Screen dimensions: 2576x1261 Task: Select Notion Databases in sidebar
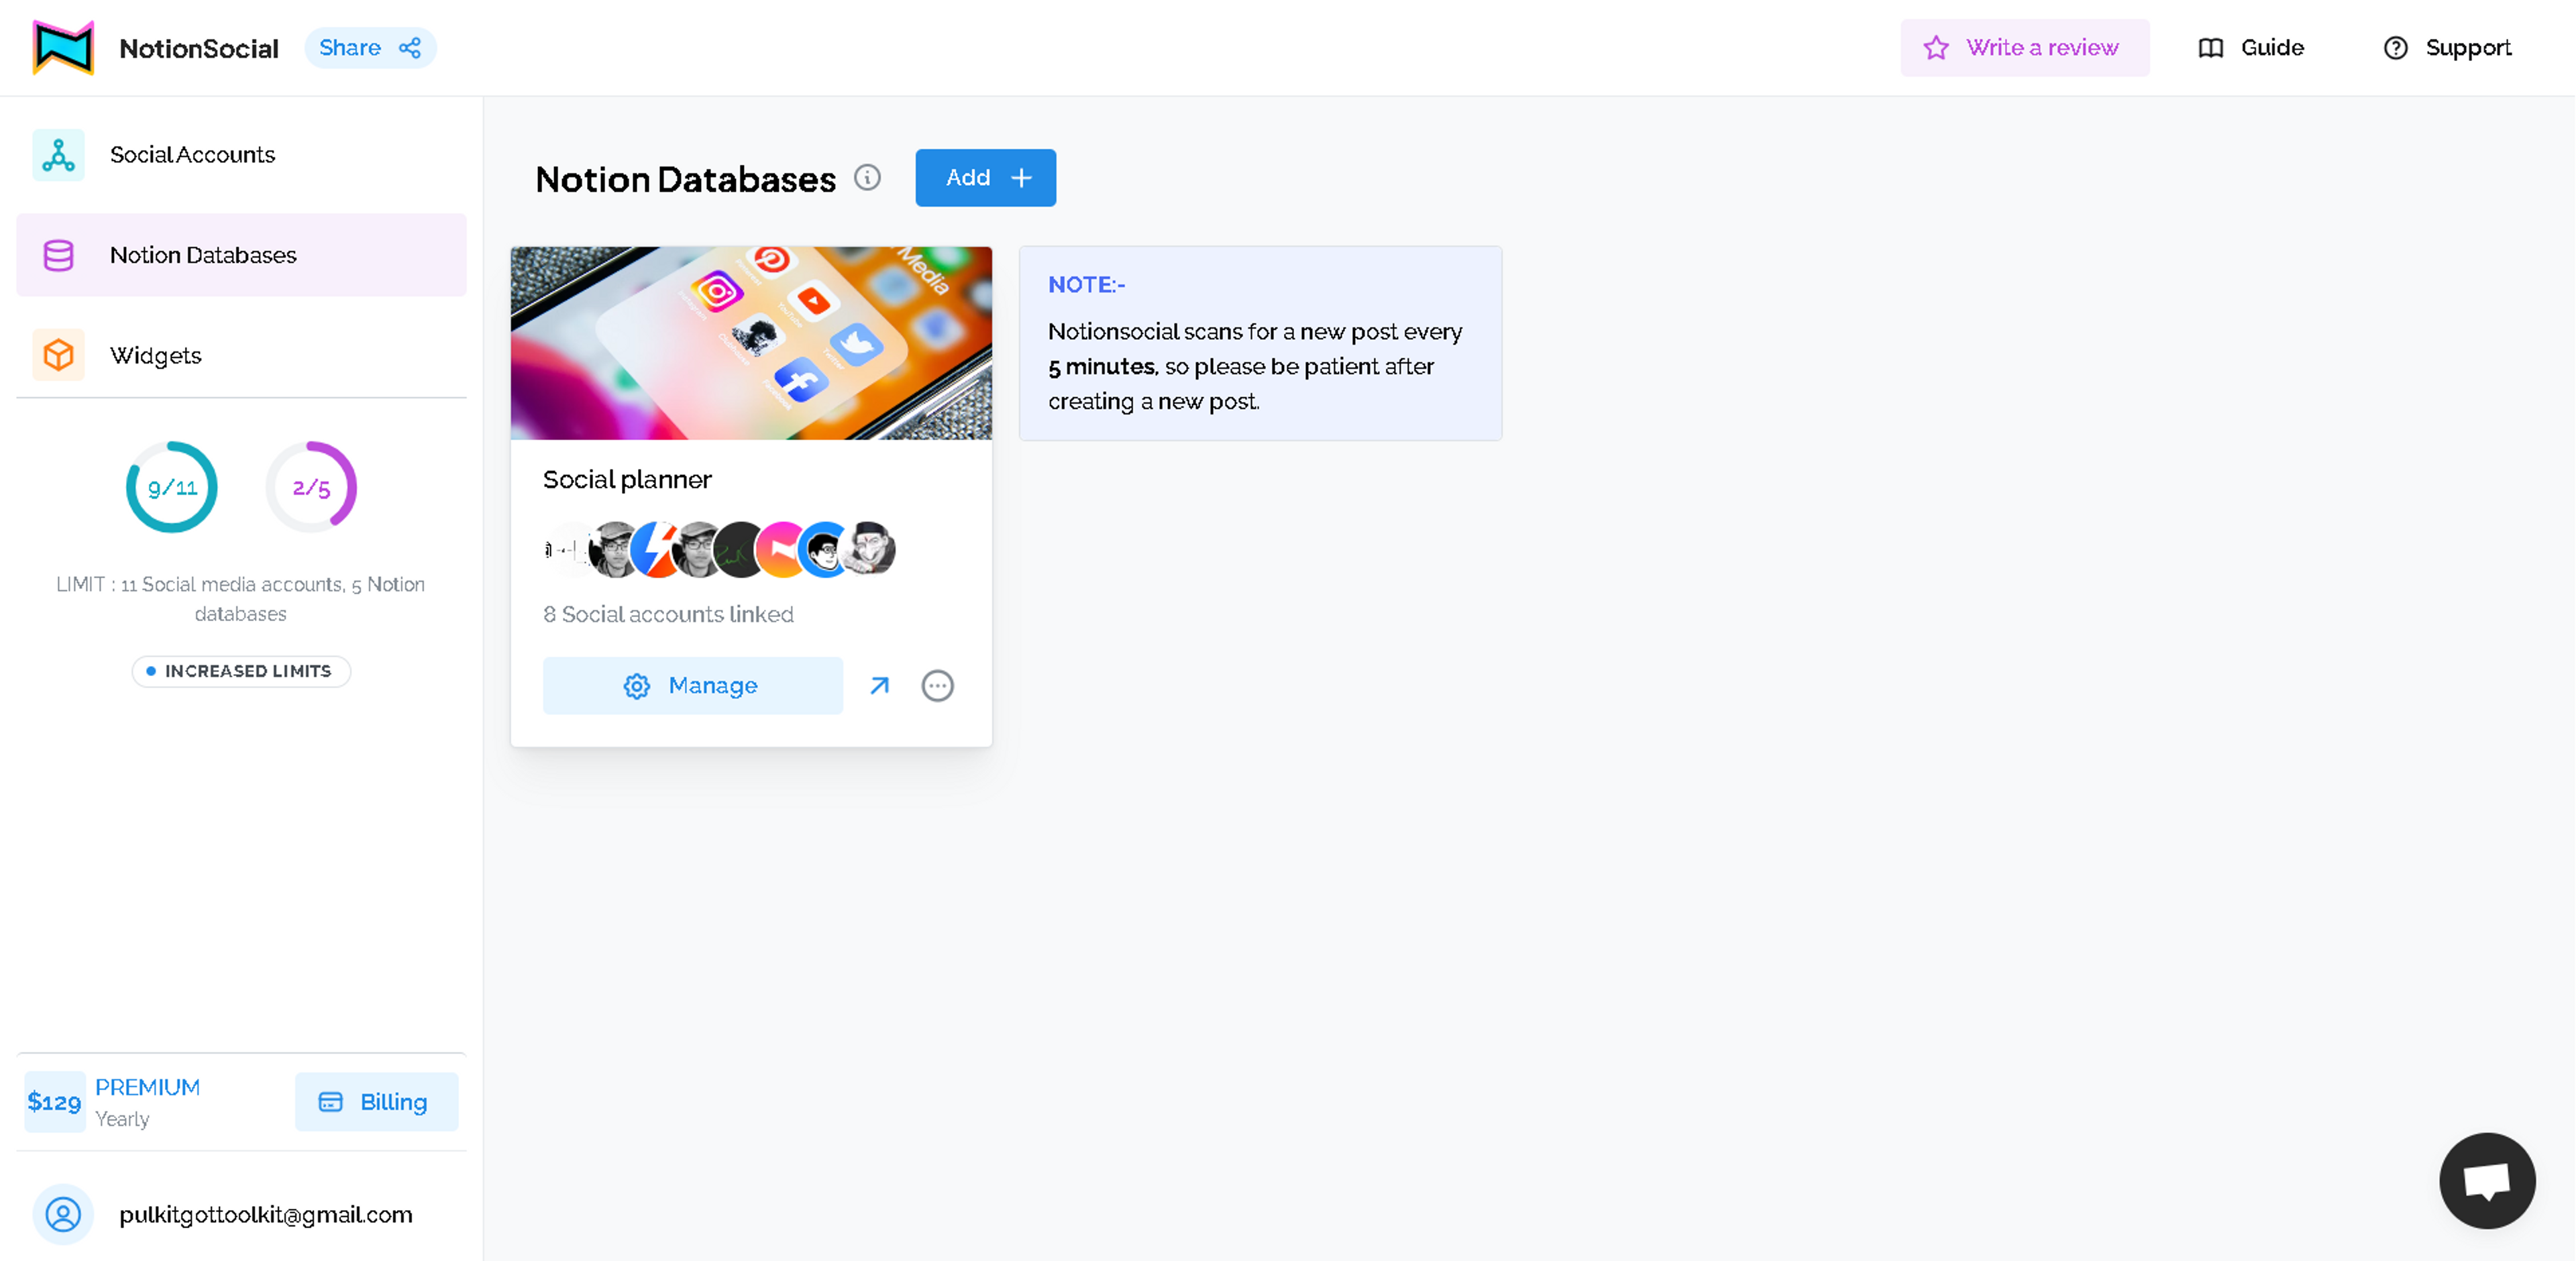(203, 255)
